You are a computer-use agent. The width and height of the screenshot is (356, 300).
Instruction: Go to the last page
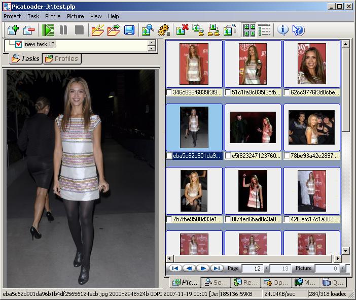(217, 269)
